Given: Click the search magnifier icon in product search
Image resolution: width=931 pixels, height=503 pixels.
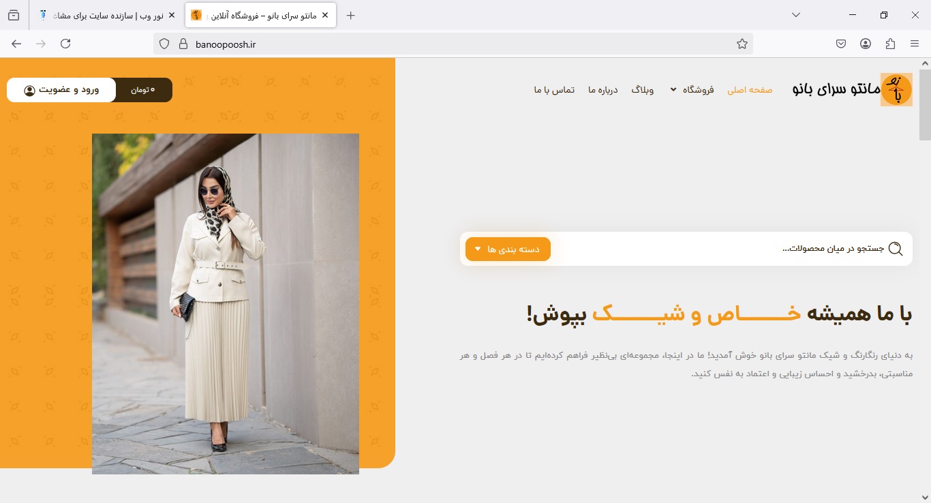Looking at the screenshot, I should pos(896,249).
